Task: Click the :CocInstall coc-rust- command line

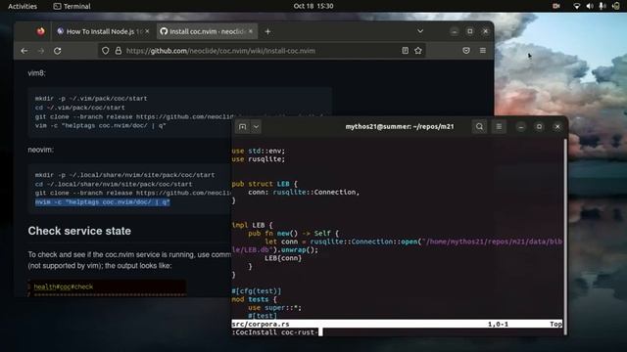Action: click(274, 332)
